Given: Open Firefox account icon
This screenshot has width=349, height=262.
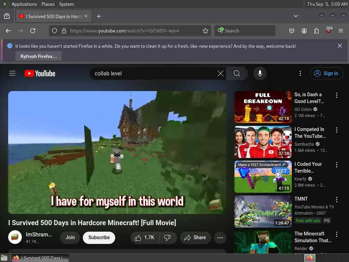Looking at the screenshot, I should (x=304, y=31).
